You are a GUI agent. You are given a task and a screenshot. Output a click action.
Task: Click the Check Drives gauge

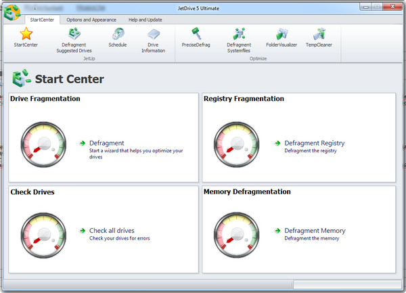45,231
